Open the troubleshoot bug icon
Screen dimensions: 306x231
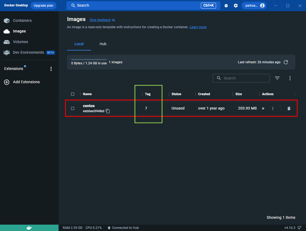tap(226, 6)
